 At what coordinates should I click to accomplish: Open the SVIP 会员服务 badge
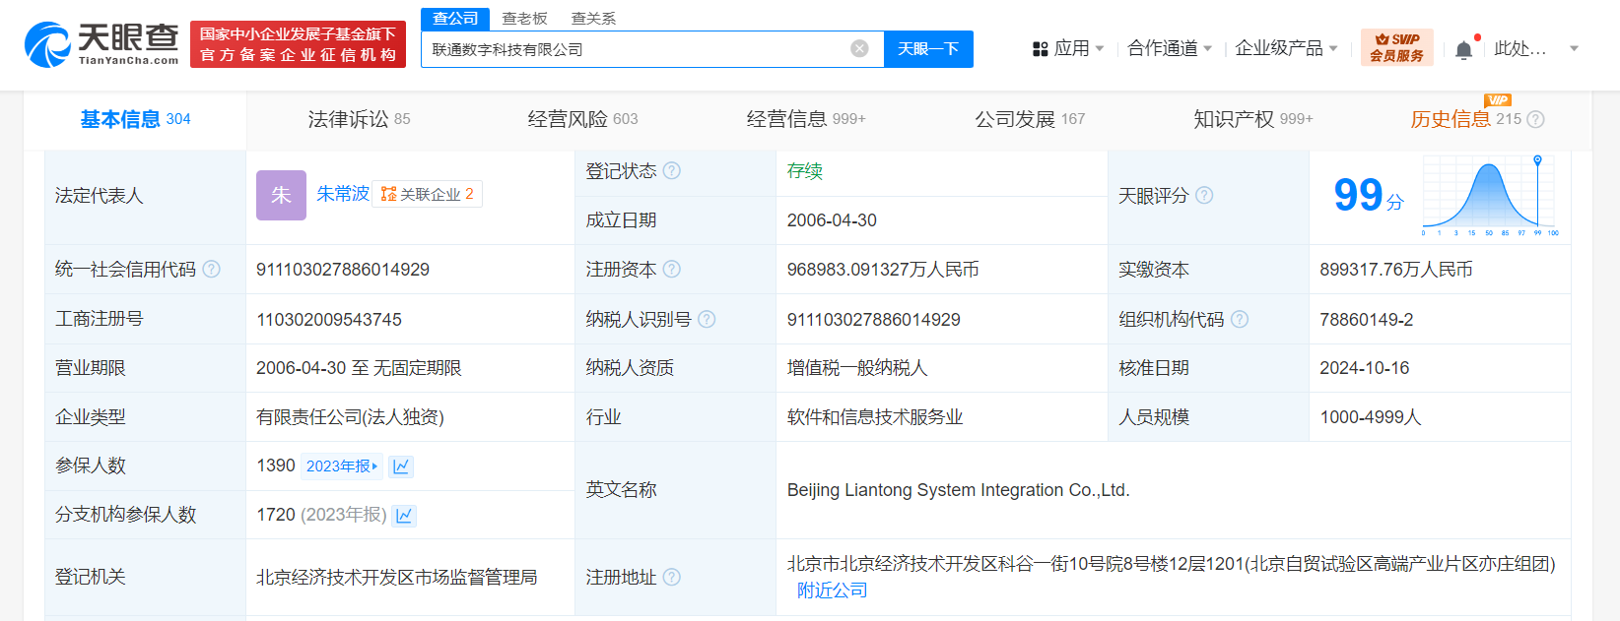click(1396, 47)
